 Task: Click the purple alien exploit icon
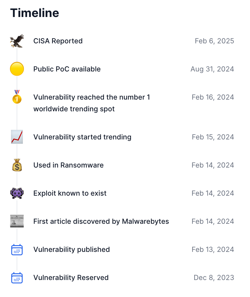[x=17, y=193]
